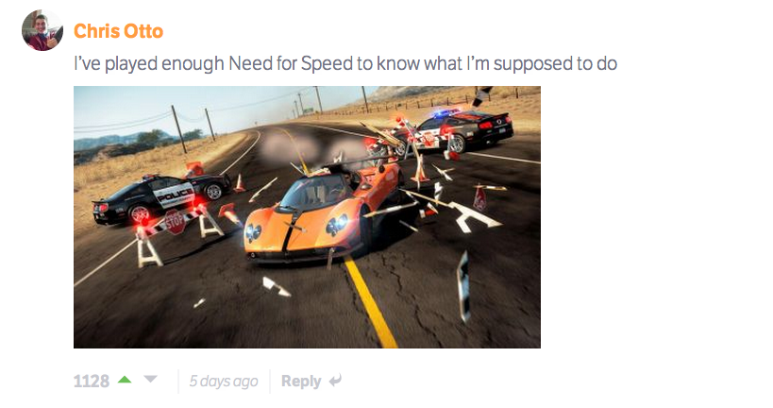Click the power line pole on the left roadside
Screen dimensions: 773x408
pyautogui.click(x=179, y=128)
